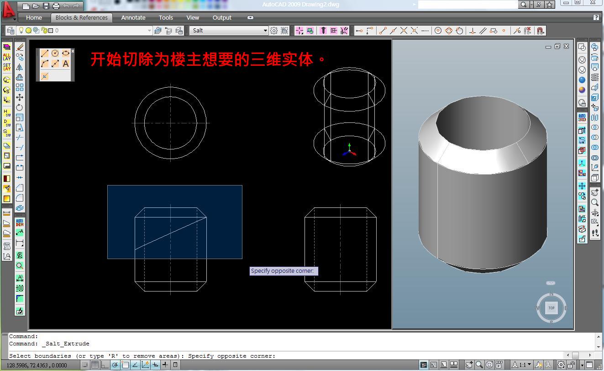604x371 pixels.
Task: Open workspace switching gear in status bar
Action: (x=561, y=365)
